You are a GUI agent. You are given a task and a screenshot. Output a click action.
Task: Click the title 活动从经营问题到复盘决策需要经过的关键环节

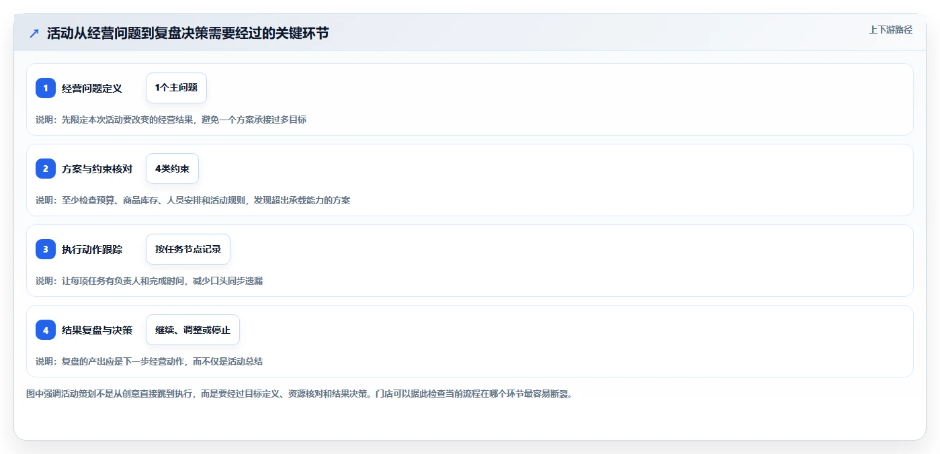188,33
